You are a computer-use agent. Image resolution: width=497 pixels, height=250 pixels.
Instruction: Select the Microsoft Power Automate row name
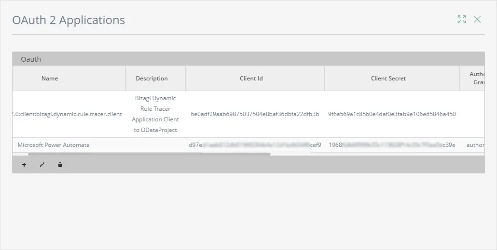click(54, 145)
